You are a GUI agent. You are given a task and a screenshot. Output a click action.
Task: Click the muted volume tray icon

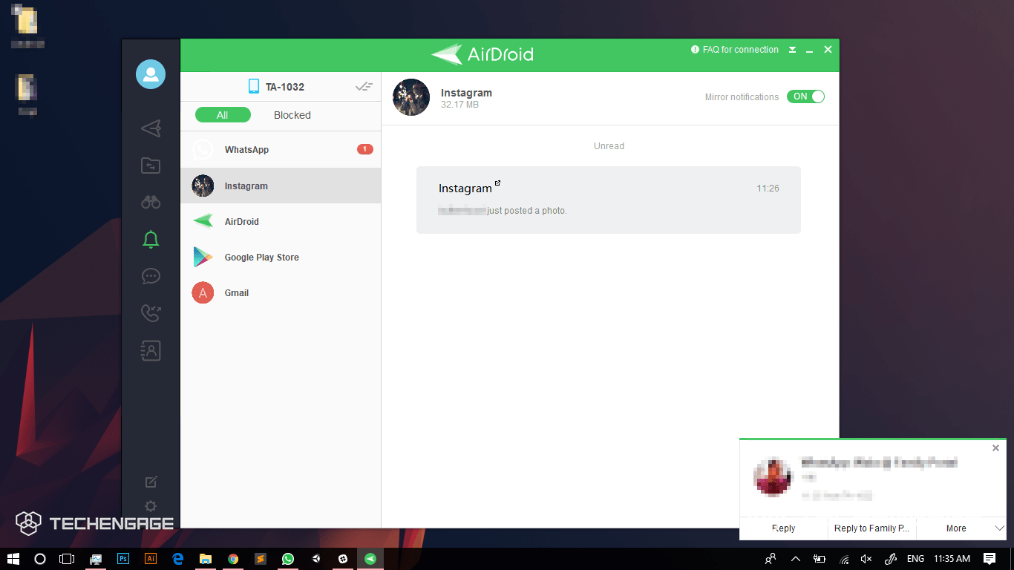(866, 559)
